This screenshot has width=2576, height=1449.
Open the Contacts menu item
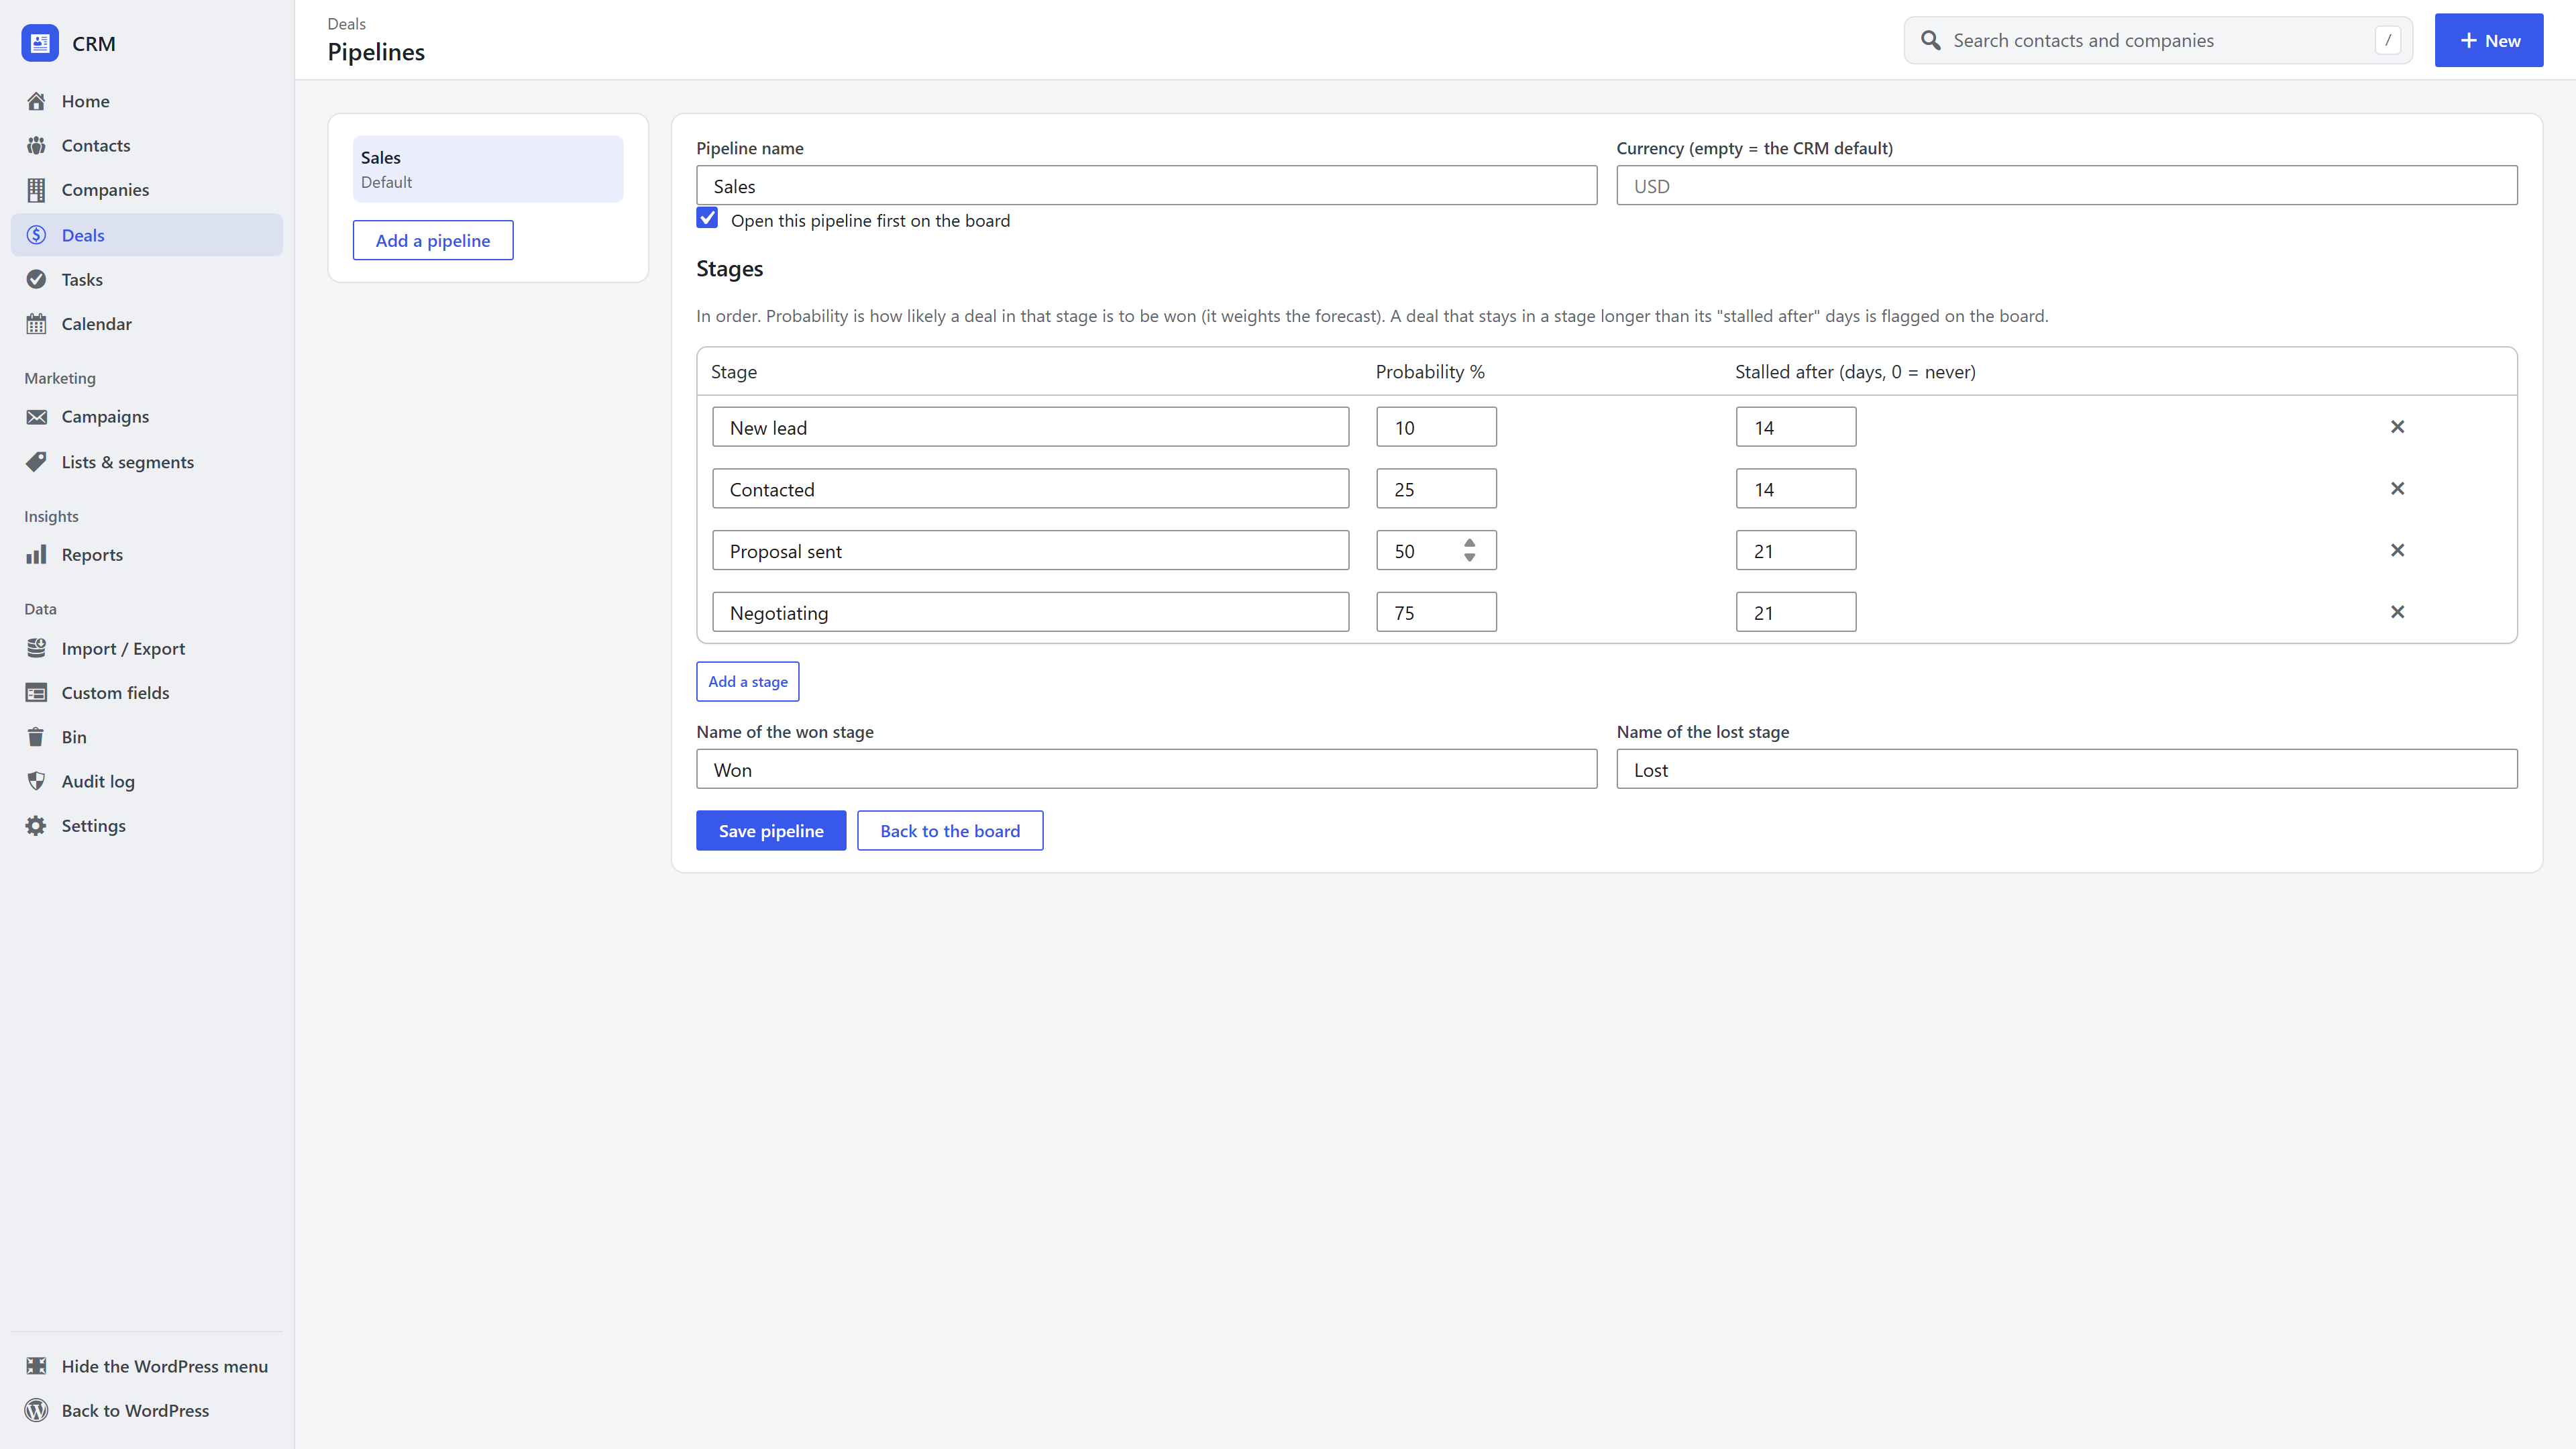click(x=147, y=146)
